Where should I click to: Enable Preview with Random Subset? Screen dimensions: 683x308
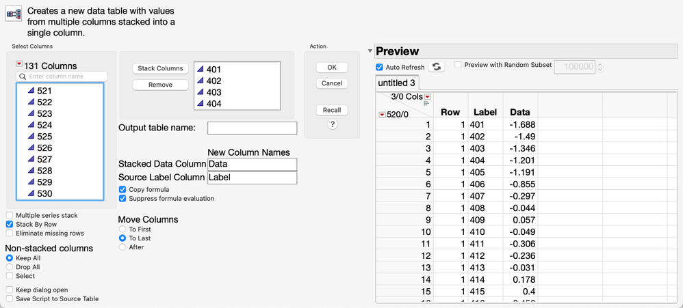click(x=458, y=65)
